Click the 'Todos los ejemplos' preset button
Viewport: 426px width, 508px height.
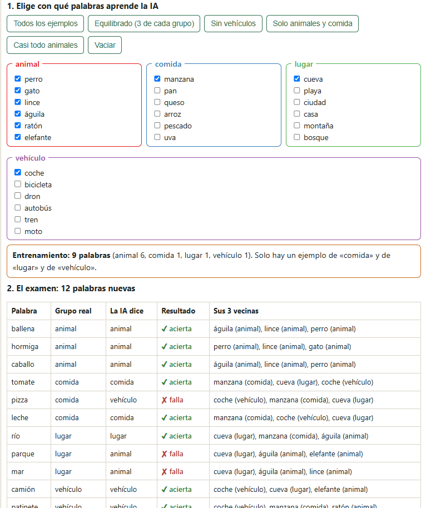pos(46,24)
